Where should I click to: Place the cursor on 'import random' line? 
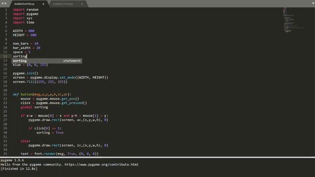pos(26,10)
